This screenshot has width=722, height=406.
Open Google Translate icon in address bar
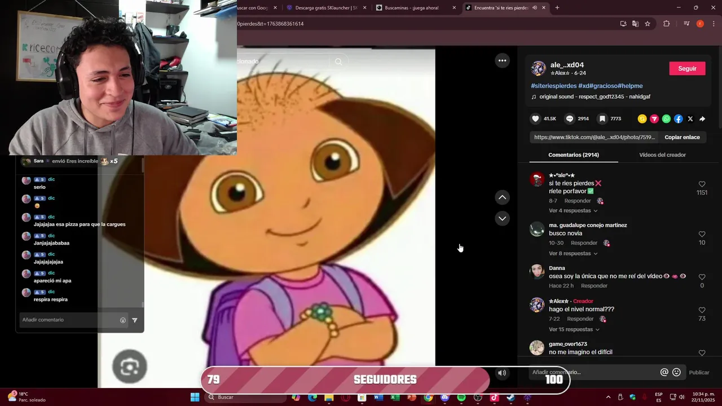click(x=636, y=24)
